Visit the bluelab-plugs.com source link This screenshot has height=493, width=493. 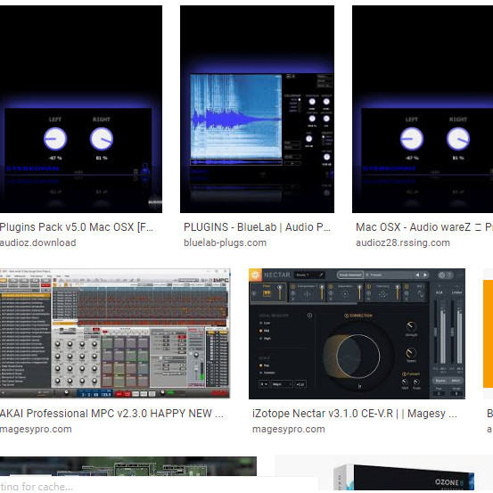click(226, 242)
